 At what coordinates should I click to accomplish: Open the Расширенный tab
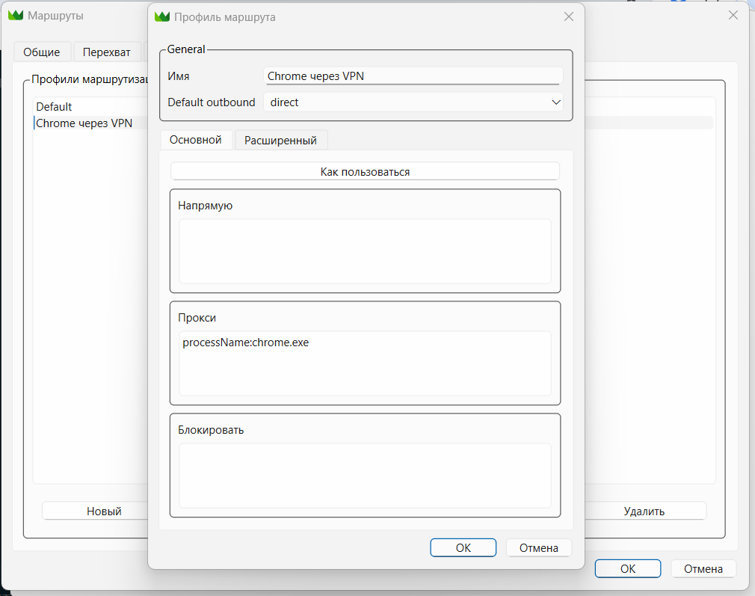pos(281,140)
